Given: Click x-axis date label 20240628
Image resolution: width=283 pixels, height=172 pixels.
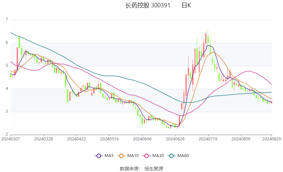Looking at the screenshot, I should [175, 139].
